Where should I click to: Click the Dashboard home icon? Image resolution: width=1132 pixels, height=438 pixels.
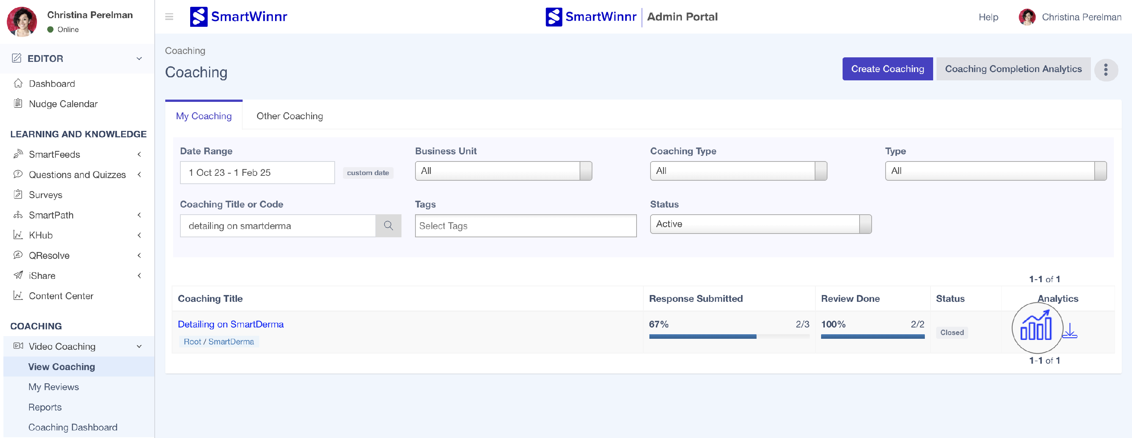click(18, 83)
